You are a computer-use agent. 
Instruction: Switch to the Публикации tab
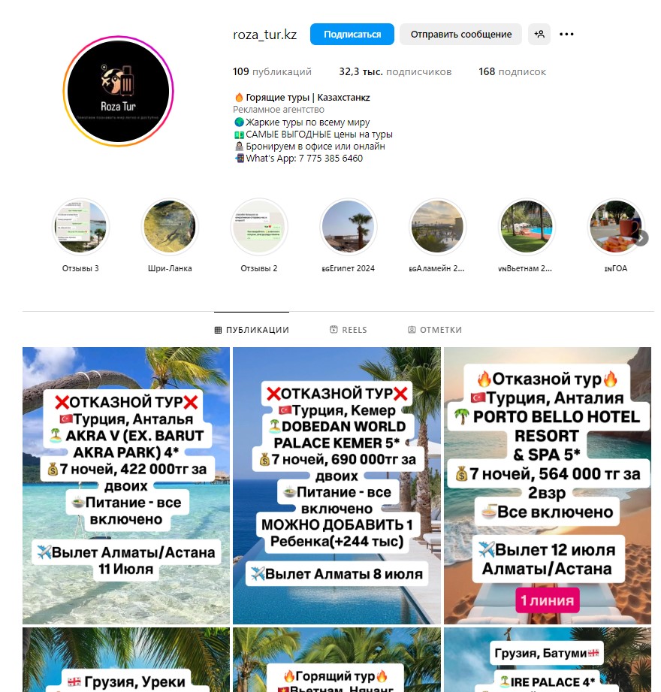252,330
